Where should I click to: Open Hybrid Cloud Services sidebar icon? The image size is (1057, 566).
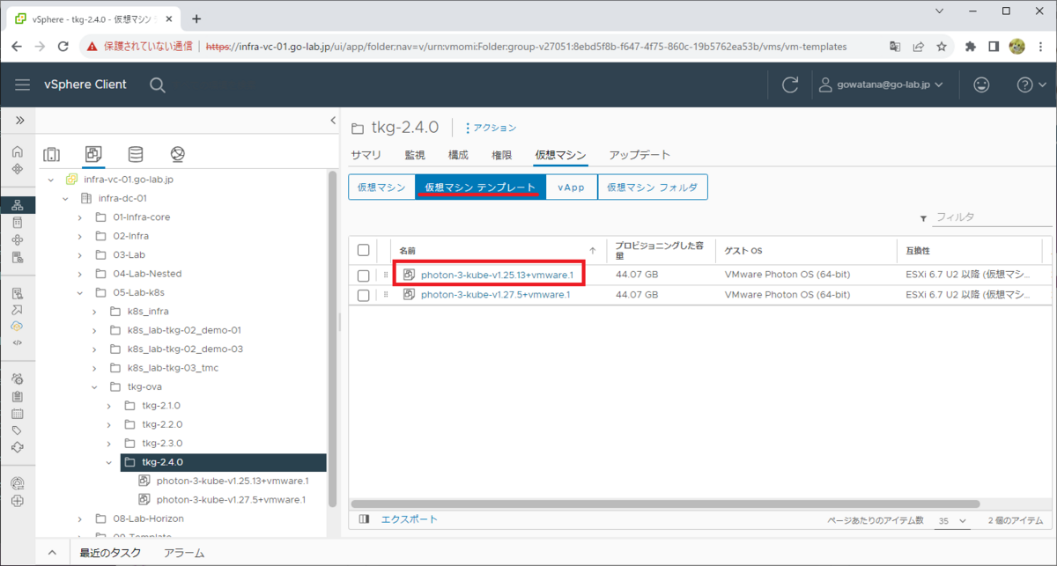[x=18, y=326]
